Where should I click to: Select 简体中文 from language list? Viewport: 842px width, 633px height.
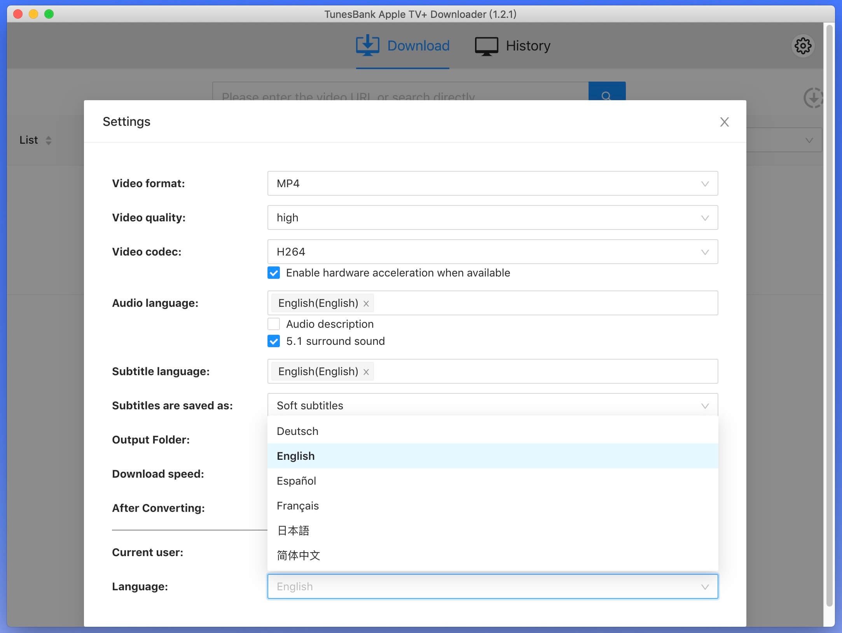493,555
